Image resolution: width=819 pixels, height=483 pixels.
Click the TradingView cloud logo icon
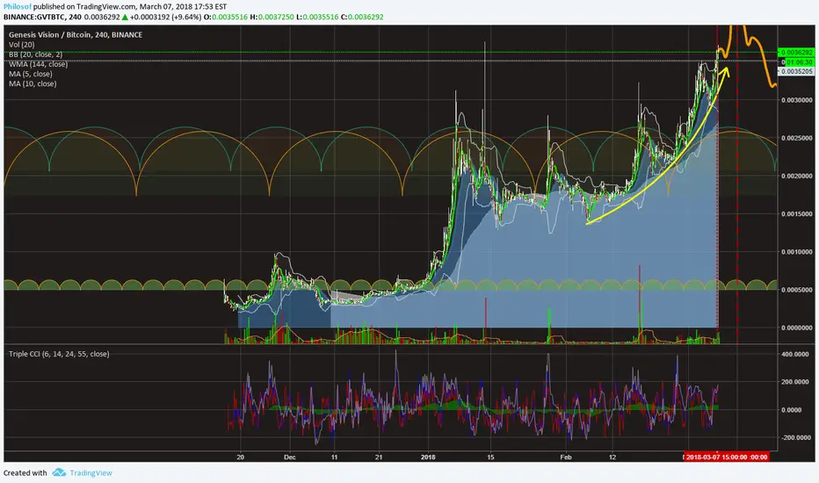tap(59, 472)
